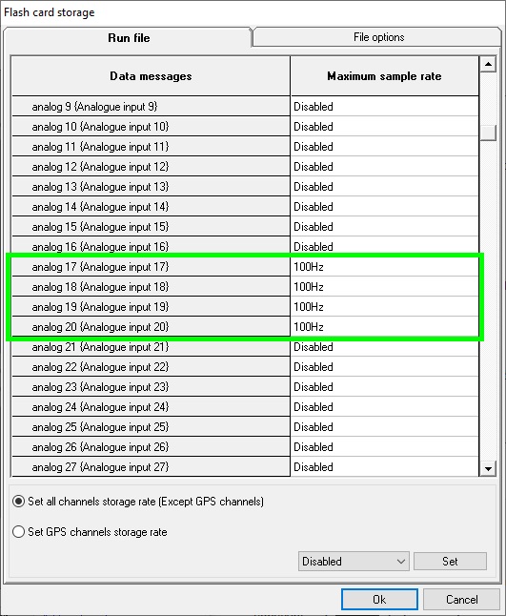Click the Data messages column header
The height and width of the screenshot is (616, 506).
tap(151, 76)
